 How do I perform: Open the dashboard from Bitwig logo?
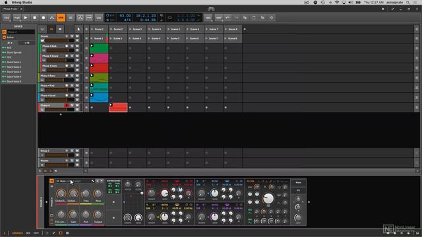point(211,9)
